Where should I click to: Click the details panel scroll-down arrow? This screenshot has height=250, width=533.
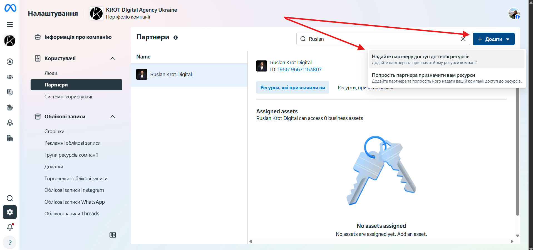517,236
